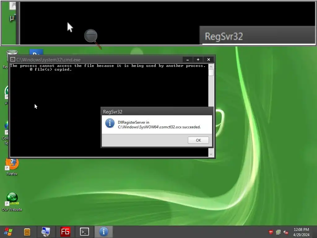Click the red shield tray icon
Image resolution: width=317 pixels, height=238 pixels.
click(x=271, y=232)
